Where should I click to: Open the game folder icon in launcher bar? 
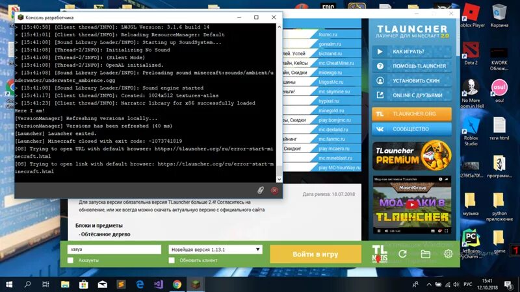(x=426, y=254)
